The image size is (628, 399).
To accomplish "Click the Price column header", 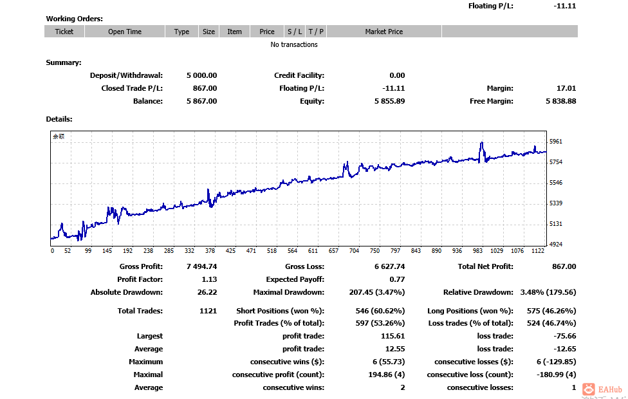I will [x=267, y=32].
